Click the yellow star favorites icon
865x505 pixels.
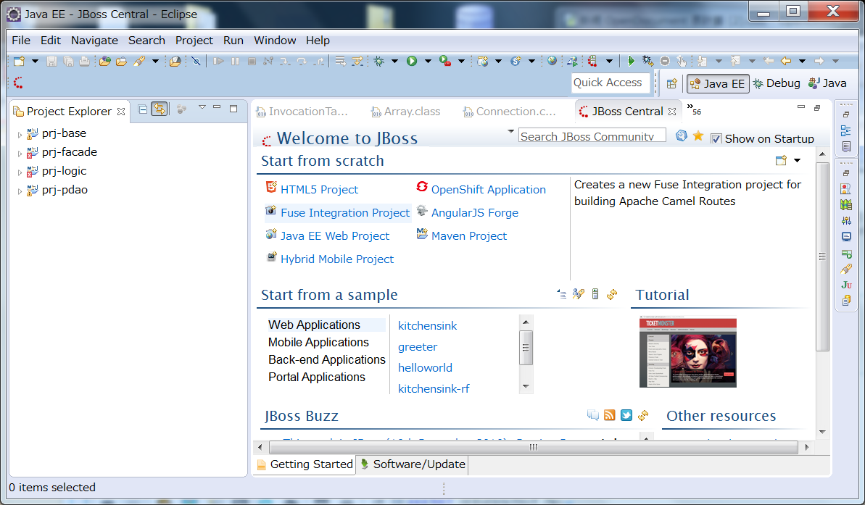point(698,135)
